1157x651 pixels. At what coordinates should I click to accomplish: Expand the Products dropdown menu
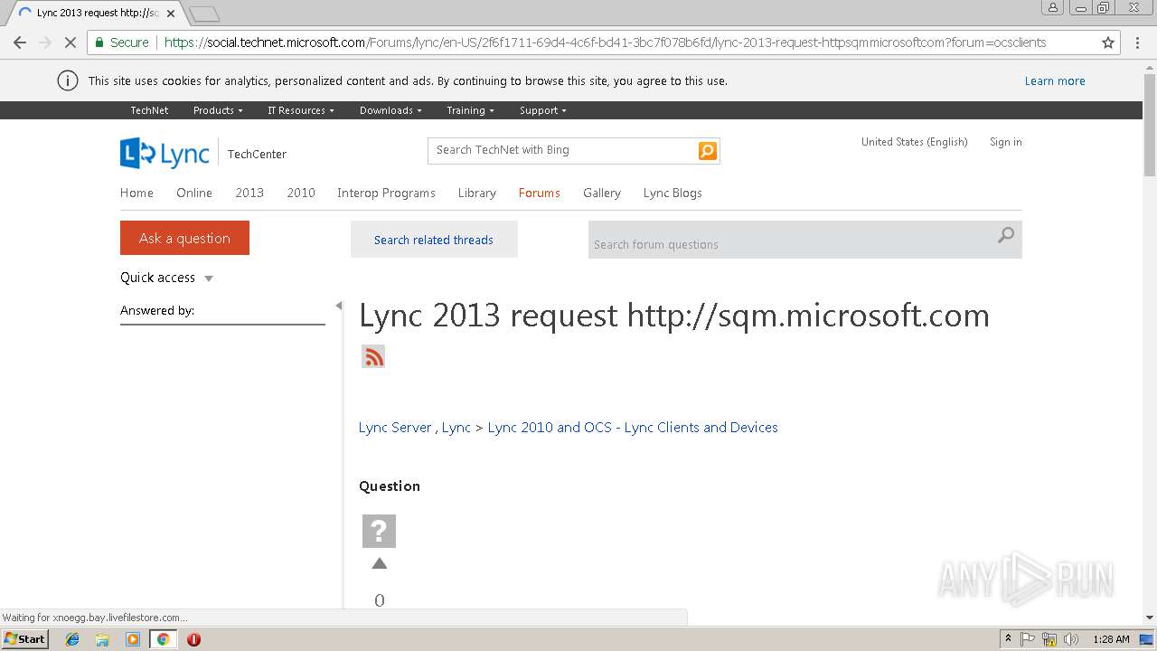pos(218,110)
